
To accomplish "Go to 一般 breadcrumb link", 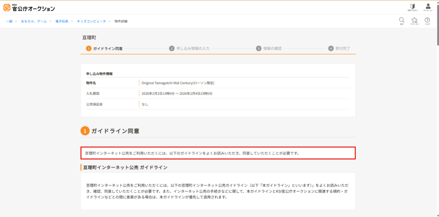I will (x=9, y=21).
